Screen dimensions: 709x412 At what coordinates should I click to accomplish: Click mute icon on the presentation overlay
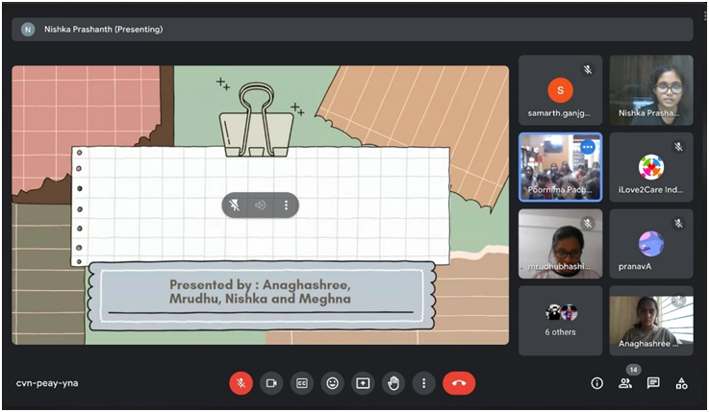235,206
